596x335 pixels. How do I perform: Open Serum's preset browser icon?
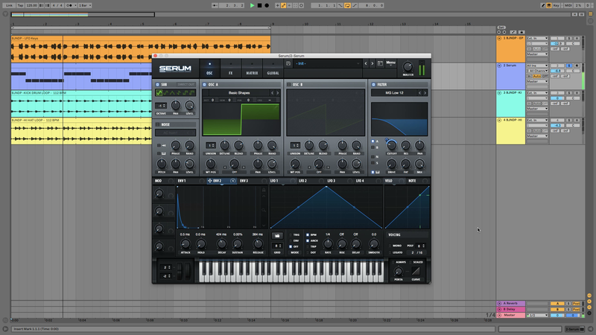click(380, 63)
